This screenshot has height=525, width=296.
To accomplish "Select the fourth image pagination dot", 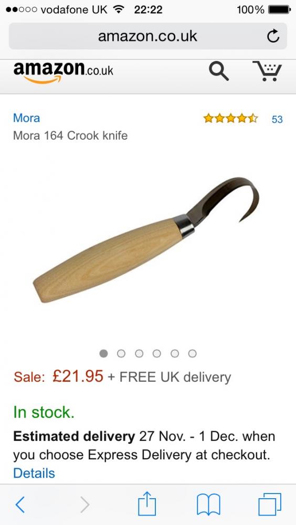I will click(157, 353).
